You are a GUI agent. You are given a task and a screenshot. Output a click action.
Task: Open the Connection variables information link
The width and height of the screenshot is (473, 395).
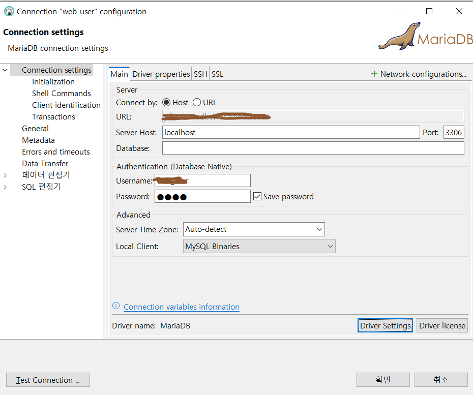pyautogui.click(x=182, y=307)
